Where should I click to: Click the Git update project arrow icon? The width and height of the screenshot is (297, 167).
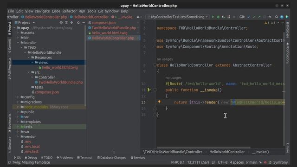click(x=249, y=17)
